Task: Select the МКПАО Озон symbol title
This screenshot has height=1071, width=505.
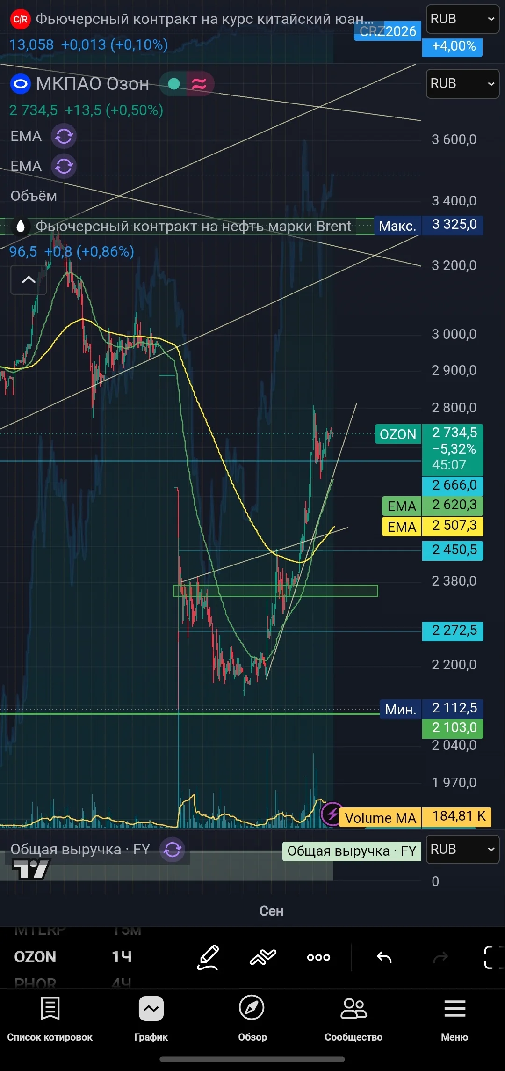Action: (x=93, y=84)
